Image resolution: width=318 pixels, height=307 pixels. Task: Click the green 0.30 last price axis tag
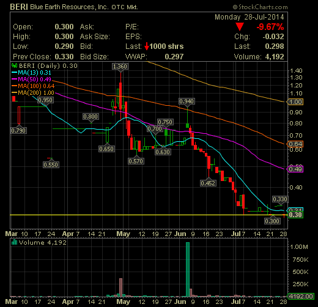click(x=295, y=215)
